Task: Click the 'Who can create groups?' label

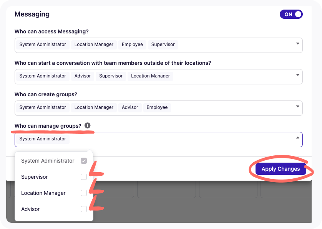Action: (46, 94)
